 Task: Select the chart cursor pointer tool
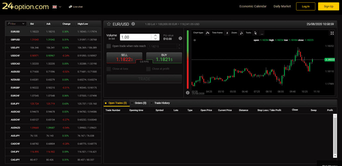[x=255, y=33]
